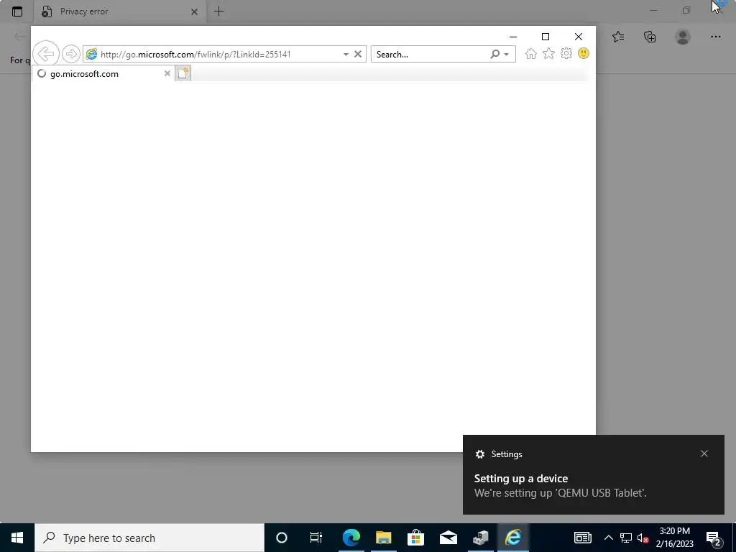Select the go.microsoft.com tab
The image size is (736, 552).
103,74
